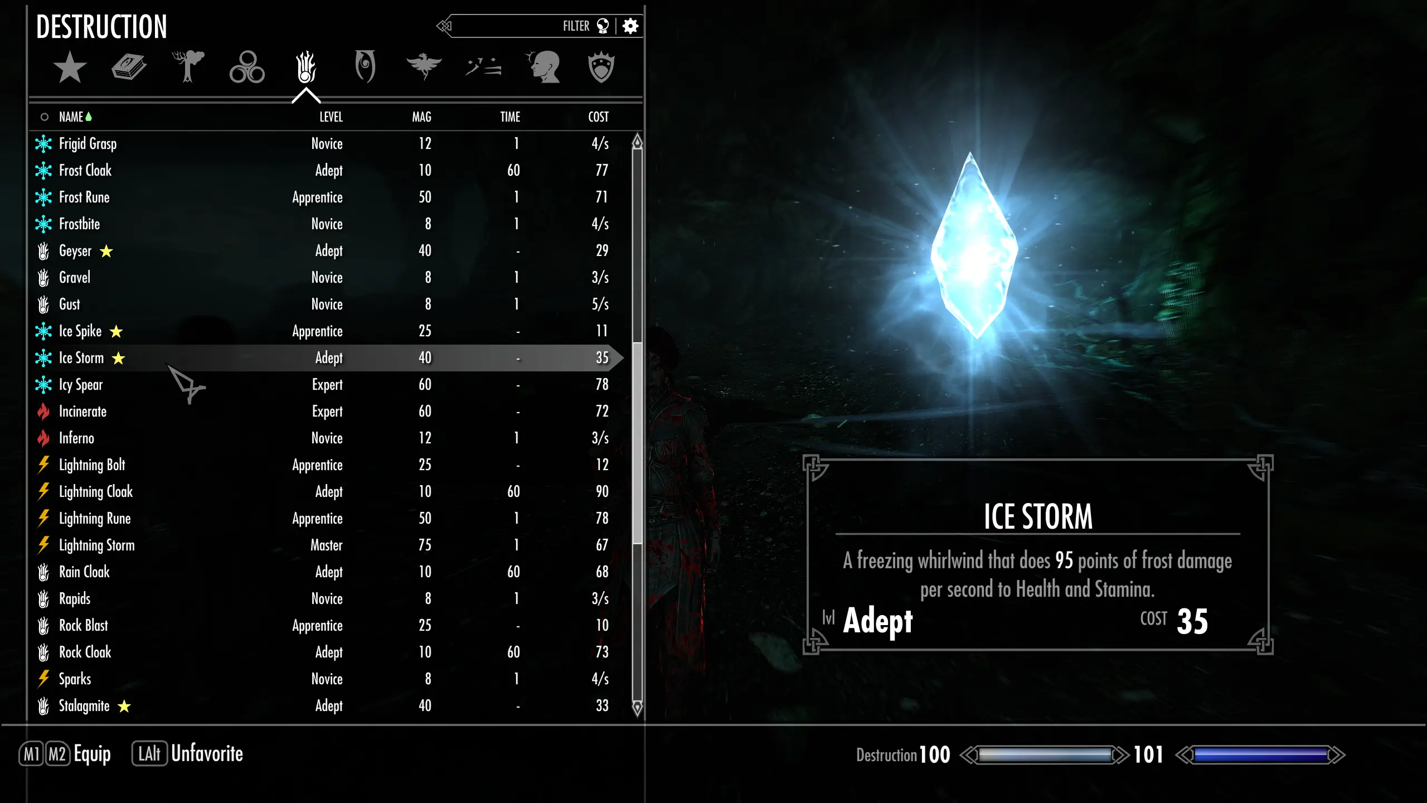This screenshot has width=1427, height=803.
Task: Toggle favorite on Geyser spell
Action: pyautogui.click(x=106, y=251)
